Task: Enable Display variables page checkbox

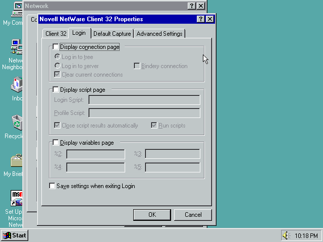Action: click(56, 142)
